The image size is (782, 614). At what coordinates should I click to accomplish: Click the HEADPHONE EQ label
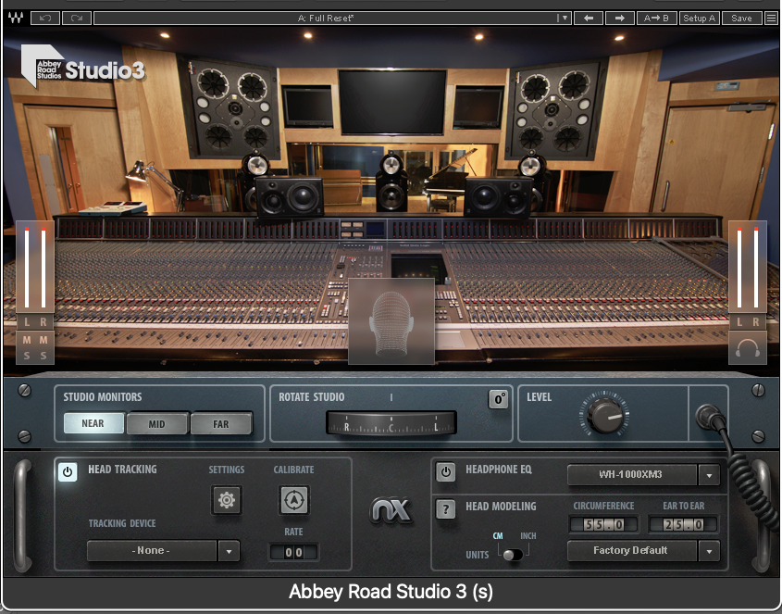point(499,470)
